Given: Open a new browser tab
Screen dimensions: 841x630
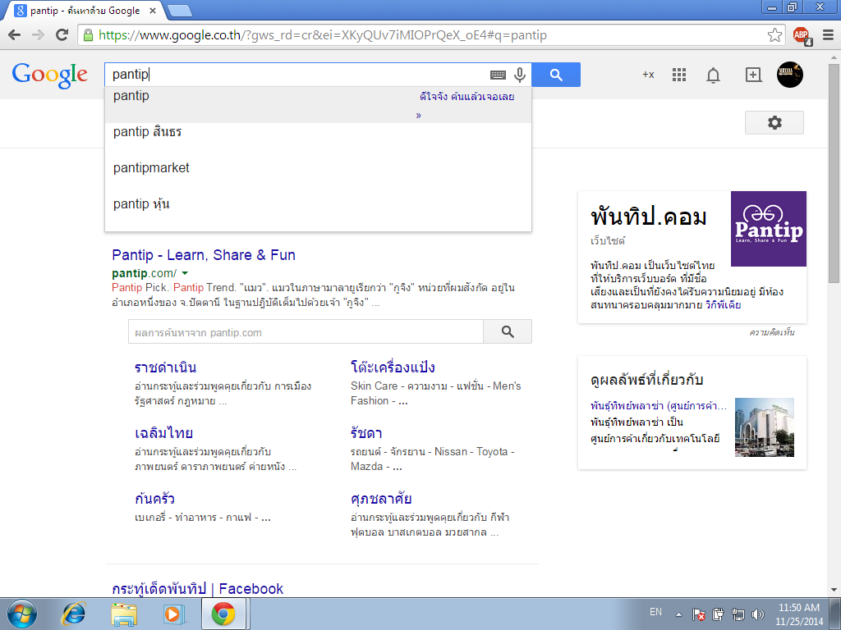Looking at the screenshot, I should (x=179, y=11).
